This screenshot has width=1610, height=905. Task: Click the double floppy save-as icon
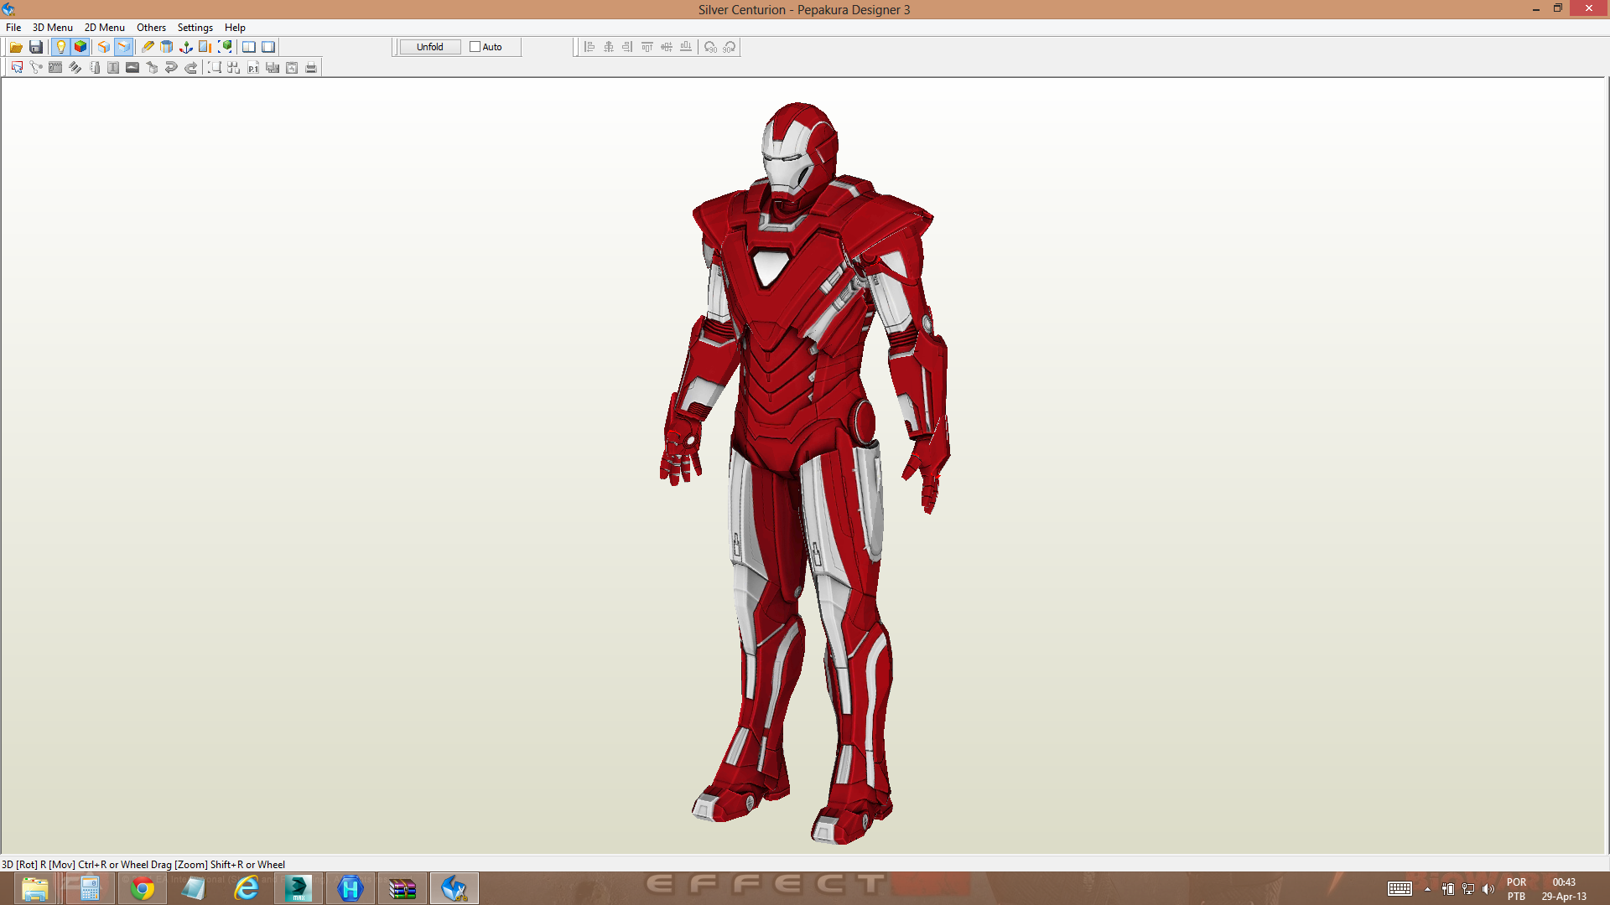point(273,68)
